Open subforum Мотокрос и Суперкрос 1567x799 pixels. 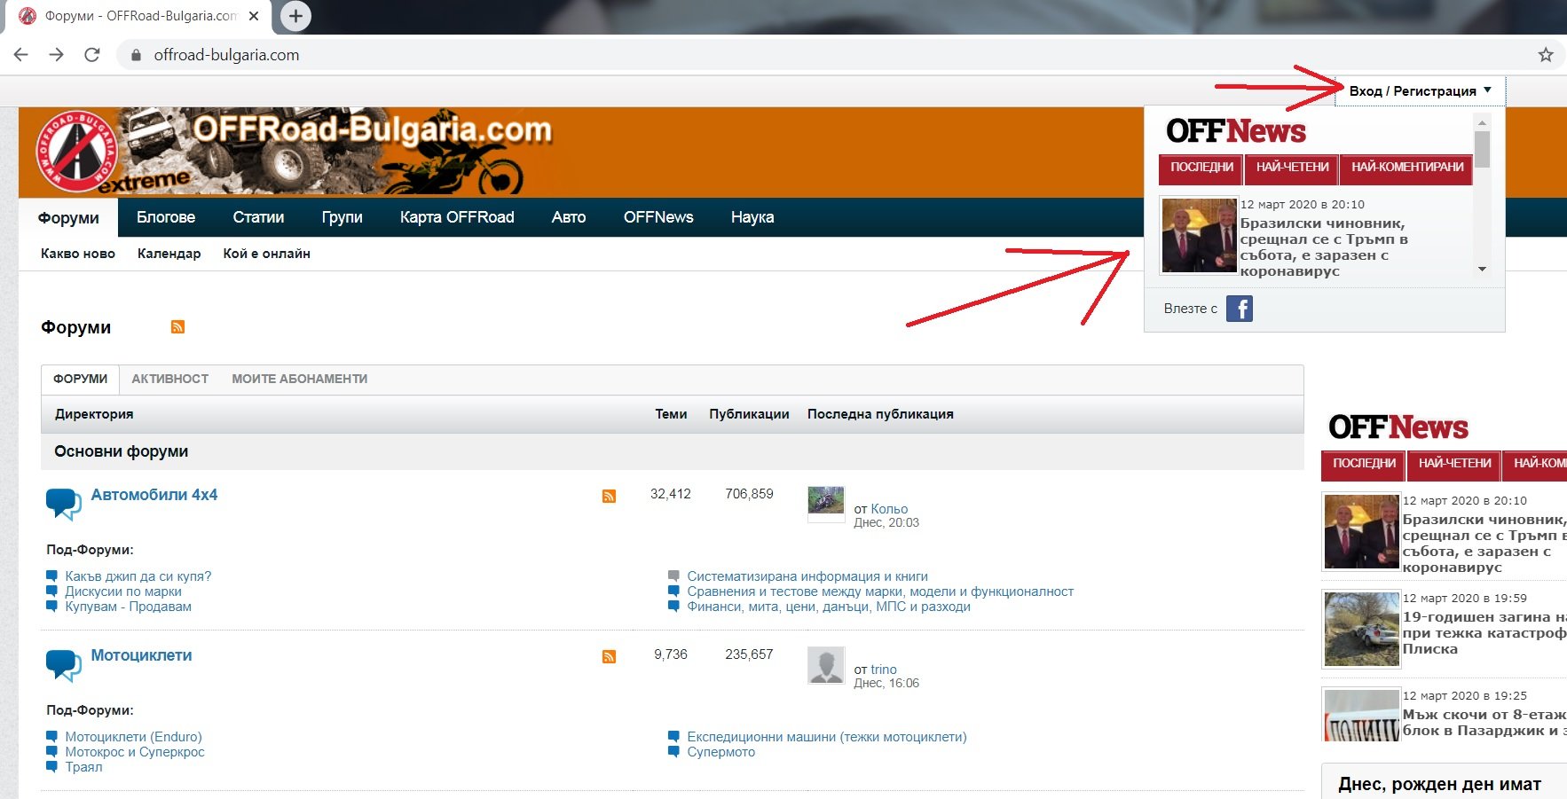pyautogui.click(x=135, y=752)
